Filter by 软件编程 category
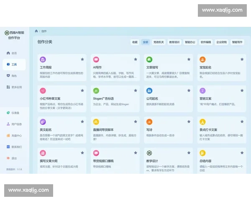 click(x=206, y=42)
